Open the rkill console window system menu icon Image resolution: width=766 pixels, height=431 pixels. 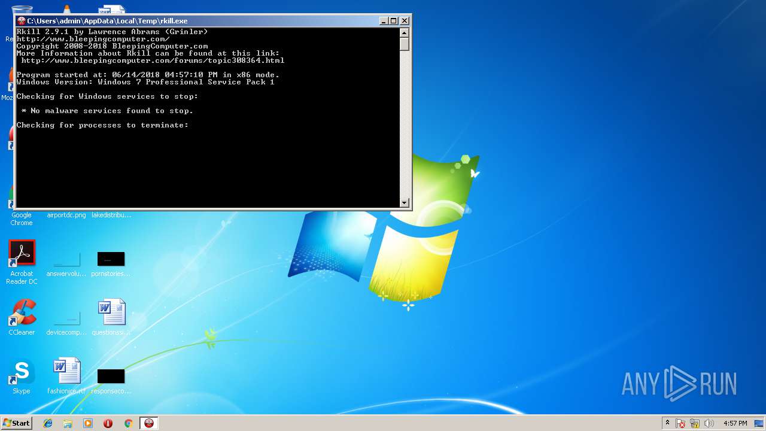click(x=22, y=20)
